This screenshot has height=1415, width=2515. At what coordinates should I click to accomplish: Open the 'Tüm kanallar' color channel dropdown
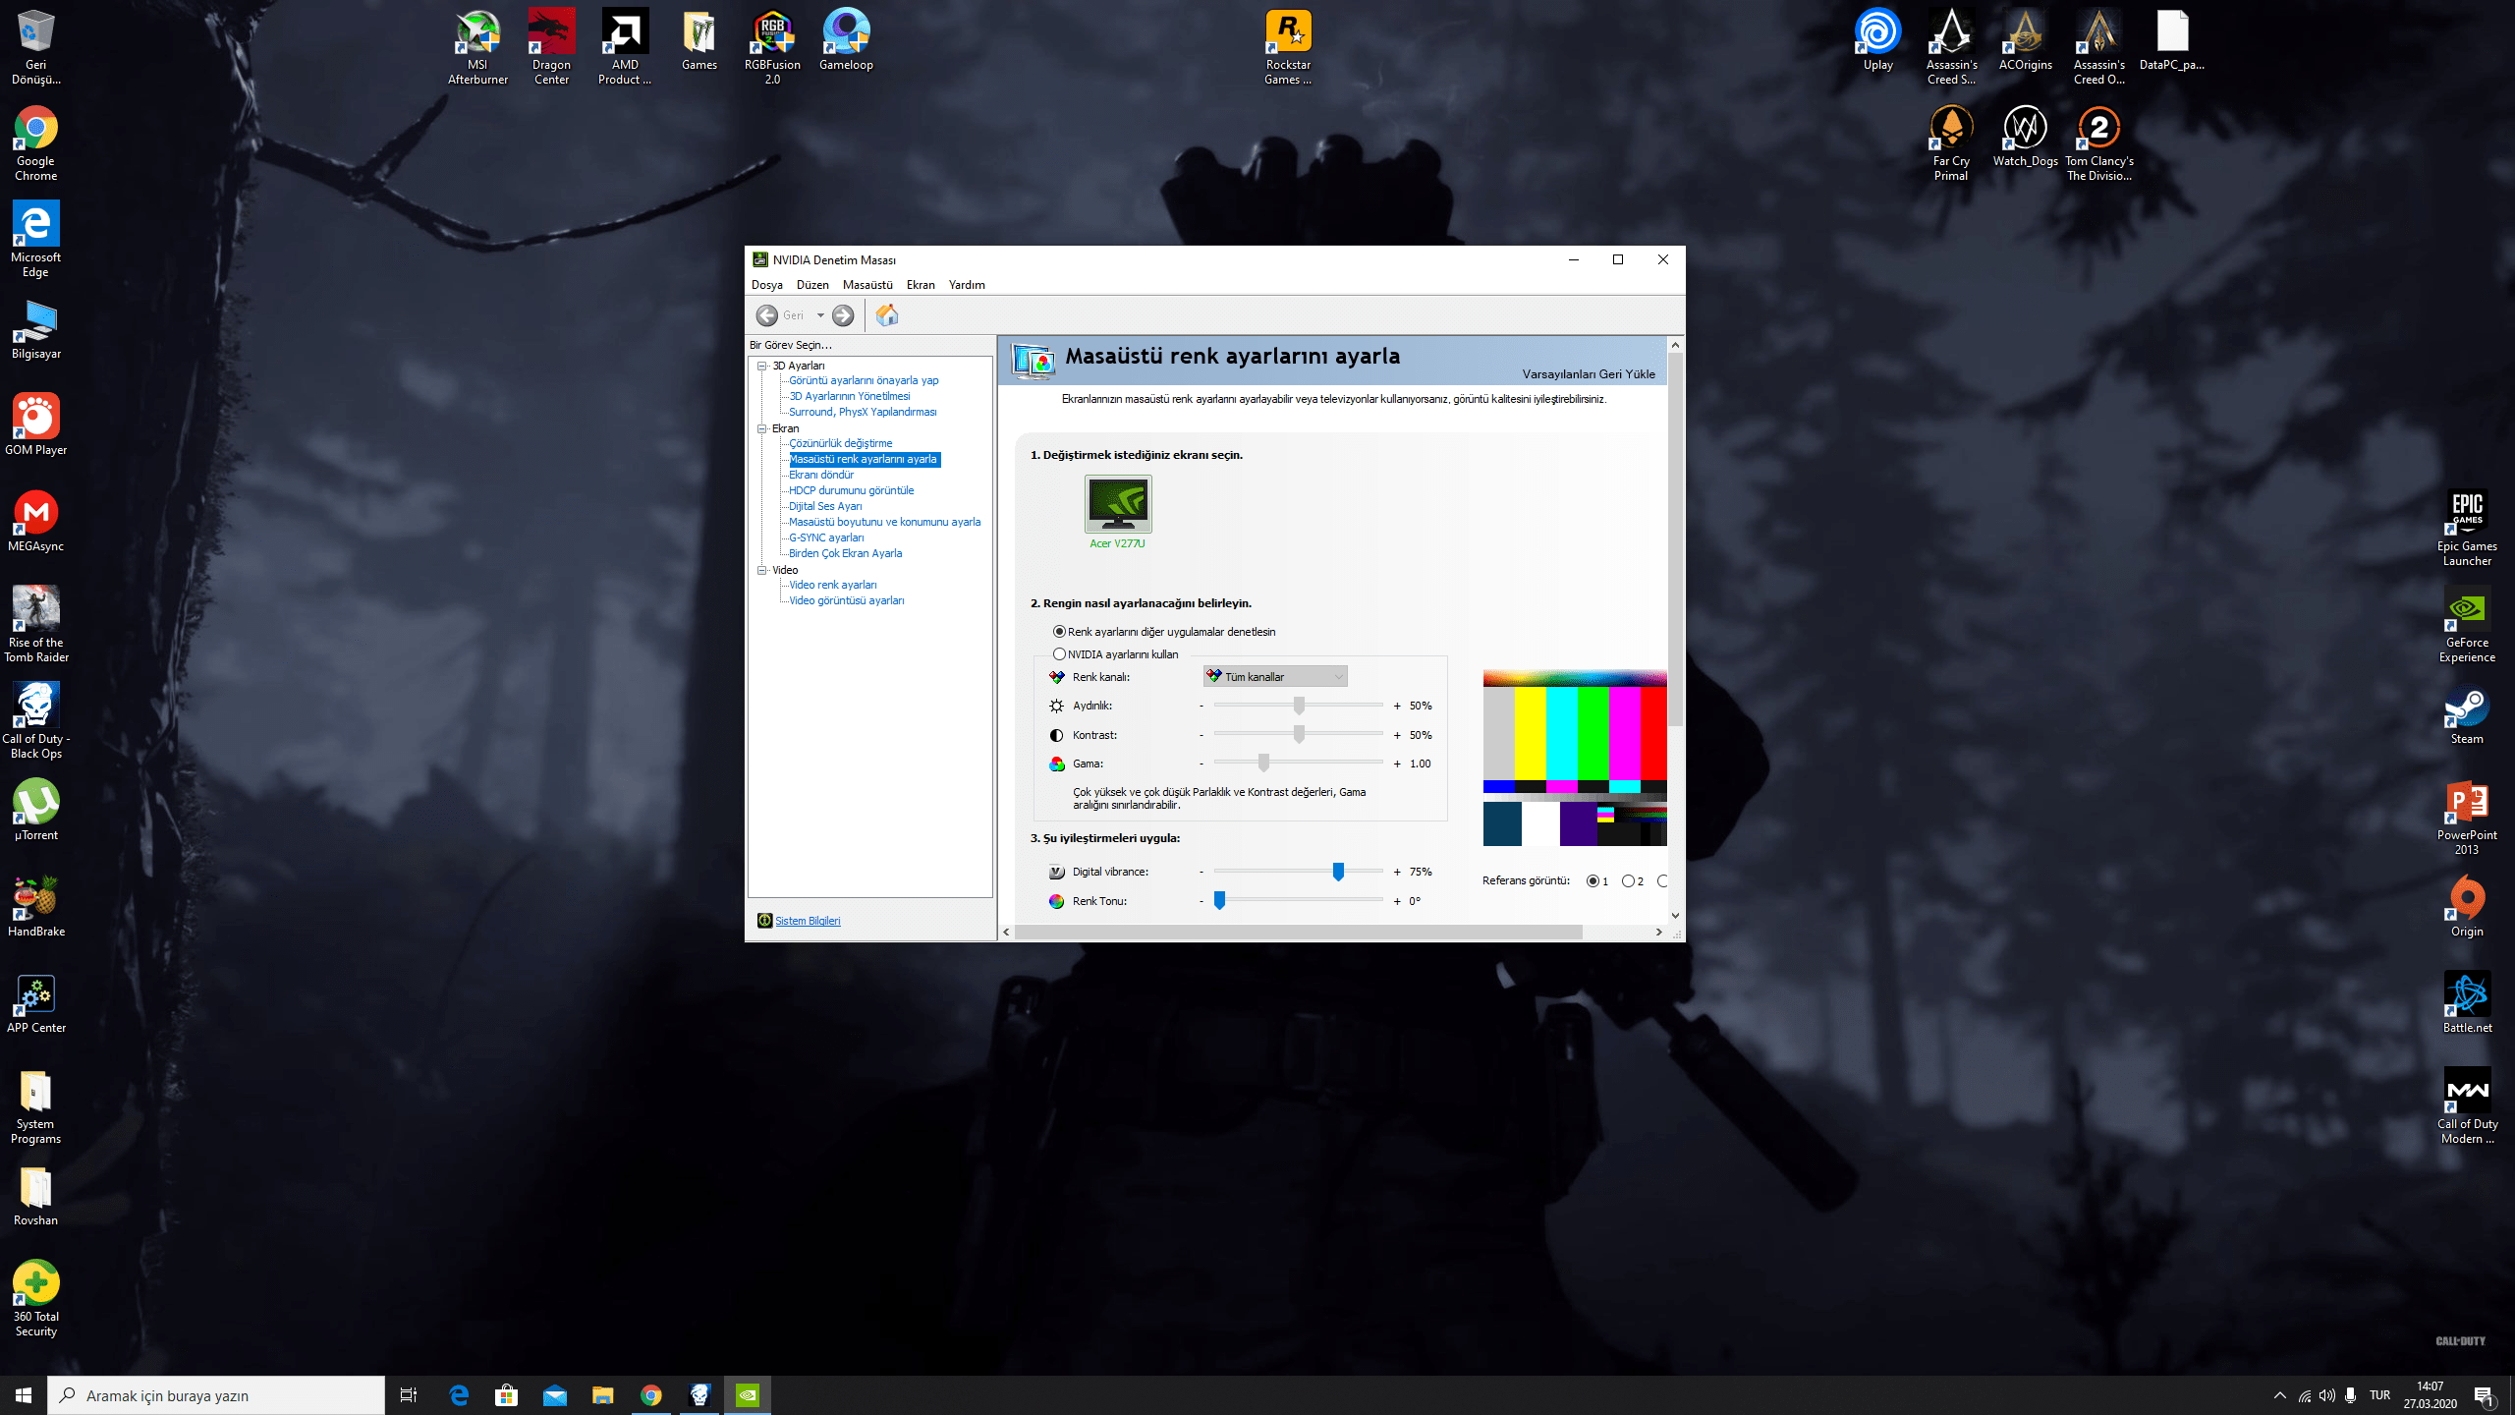pos(1275,677)
